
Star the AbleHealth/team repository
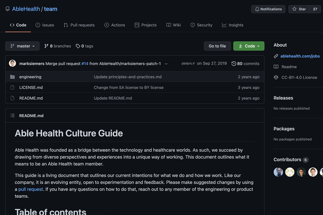[x=299, y=9]
